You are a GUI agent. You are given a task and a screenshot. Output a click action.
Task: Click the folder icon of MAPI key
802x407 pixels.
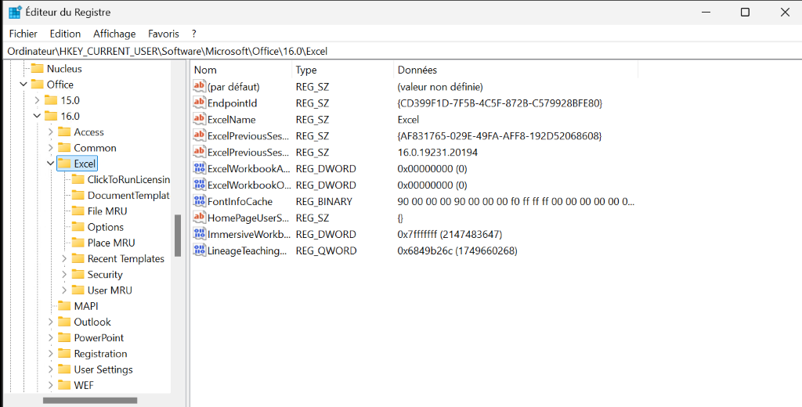64,306
